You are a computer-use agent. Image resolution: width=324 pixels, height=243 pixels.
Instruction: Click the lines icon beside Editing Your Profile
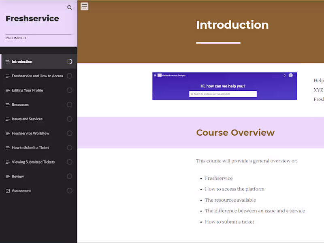click(8, 90)
